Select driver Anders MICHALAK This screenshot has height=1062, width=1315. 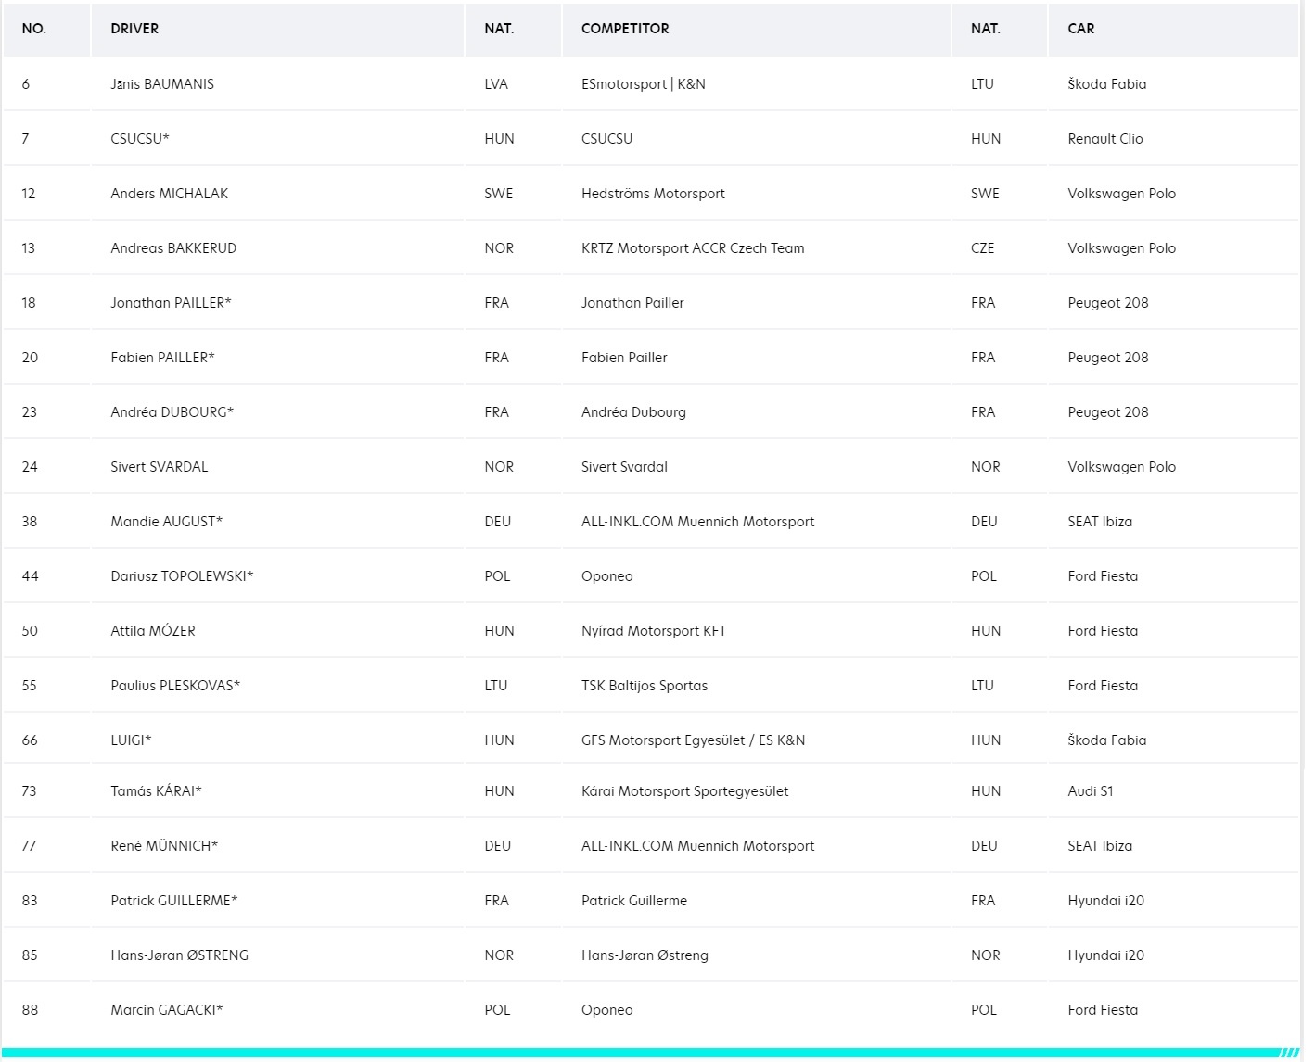click(170, 194)
